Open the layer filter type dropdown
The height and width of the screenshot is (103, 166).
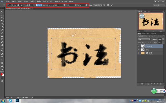[142, 36]
